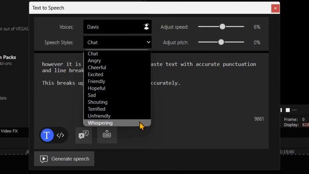
Task: Click the 6% speed value
Action: click(x=257, y=27)
